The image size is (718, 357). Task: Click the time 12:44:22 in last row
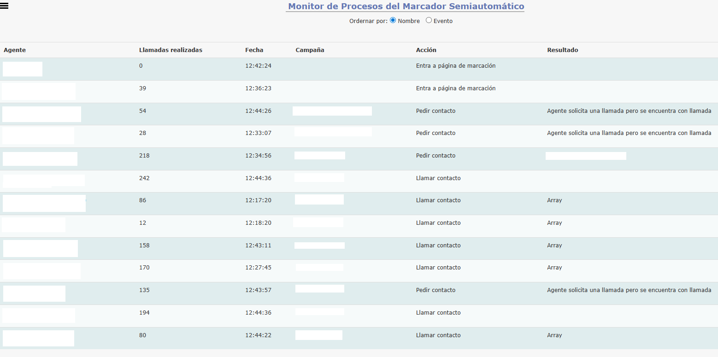tap(258, 335)
